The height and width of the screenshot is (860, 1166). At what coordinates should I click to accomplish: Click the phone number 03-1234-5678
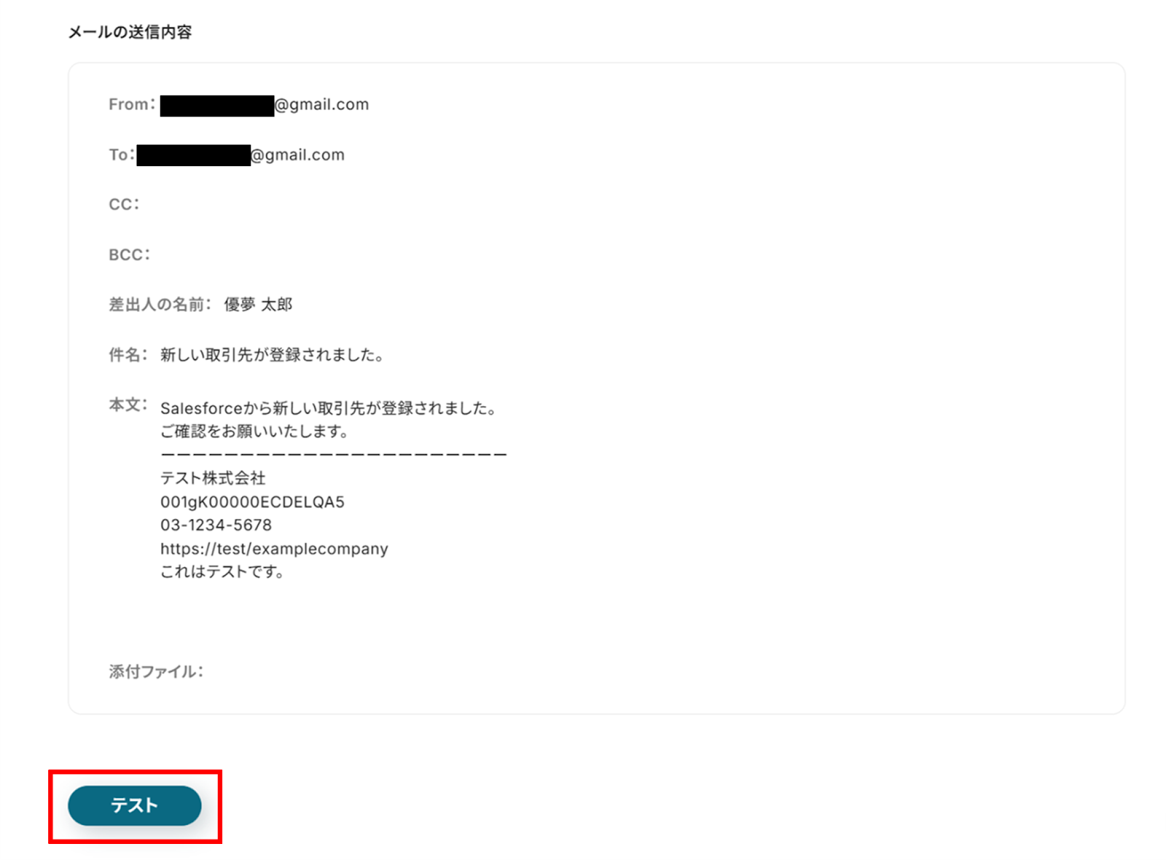[x=216, y=525]
